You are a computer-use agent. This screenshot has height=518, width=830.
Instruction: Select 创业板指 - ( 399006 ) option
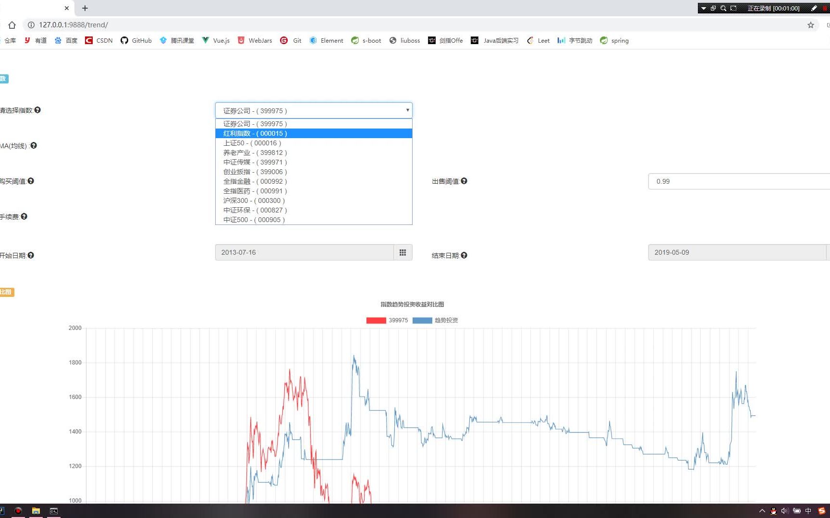pos(314,172)
